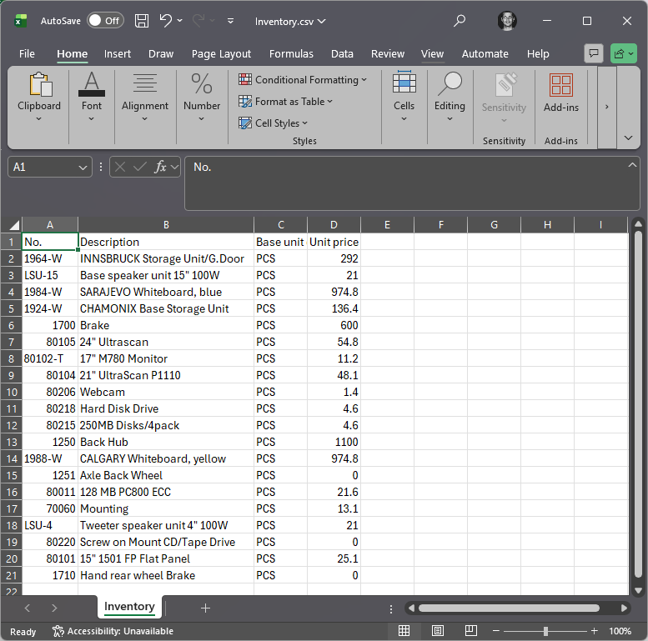Screen dimensions: 648x641
Task: Open the Comments speech bubble icon
Action: (x=594, y=53)
